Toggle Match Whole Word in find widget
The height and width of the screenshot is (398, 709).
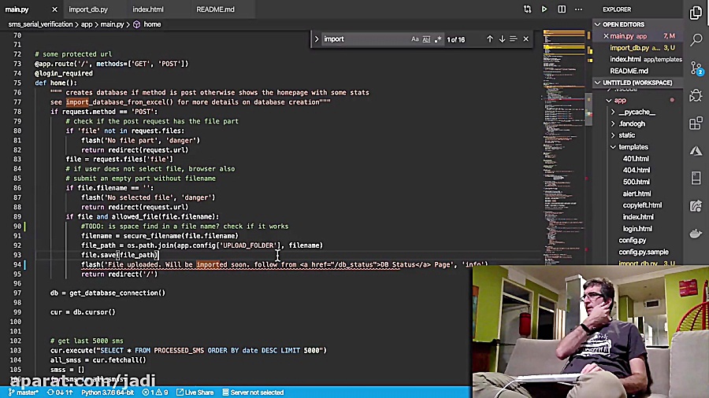point(427,39)
